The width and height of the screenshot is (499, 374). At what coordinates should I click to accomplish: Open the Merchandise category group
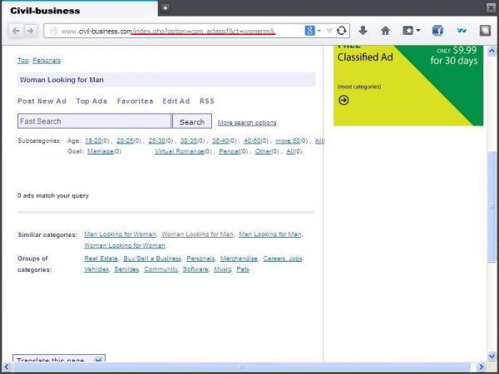239,258
